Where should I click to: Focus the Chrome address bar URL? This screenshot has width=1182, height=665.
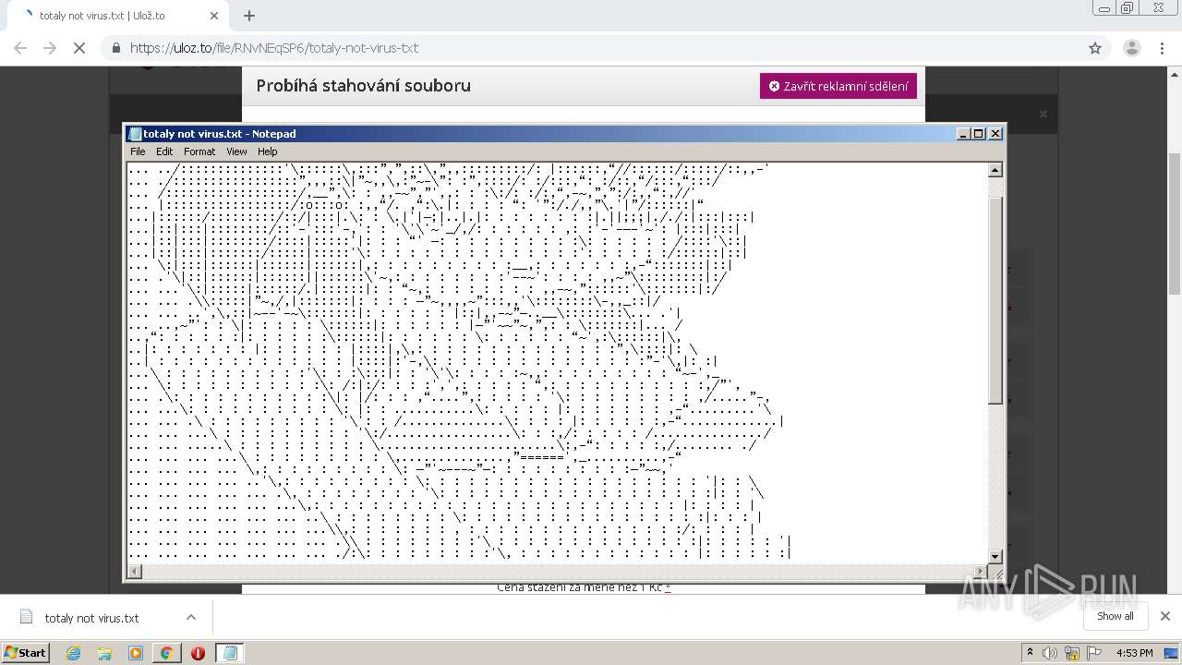click(x=274, y=48)
